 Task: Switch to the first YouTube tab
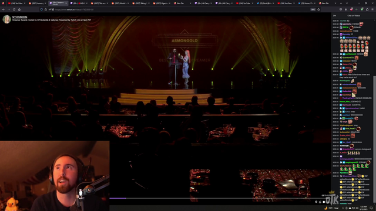click(x=17, y=4)
